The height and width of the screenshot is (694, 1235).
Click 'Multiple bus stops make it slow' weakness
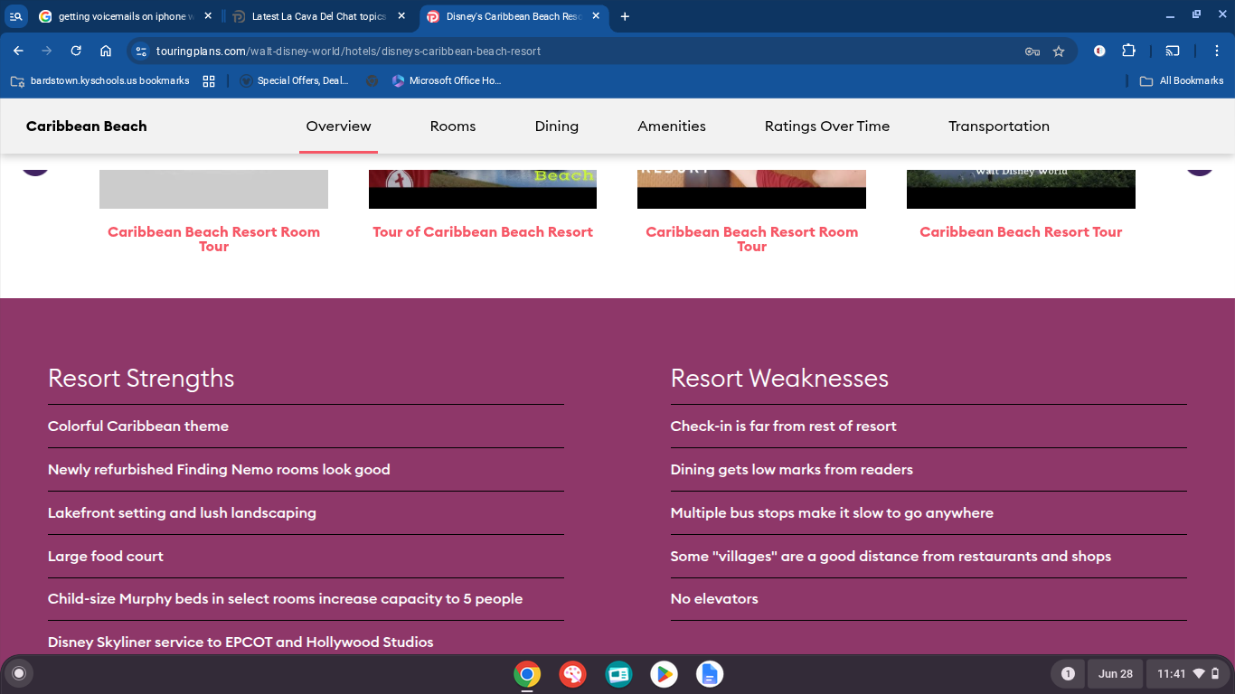[832, 513]
